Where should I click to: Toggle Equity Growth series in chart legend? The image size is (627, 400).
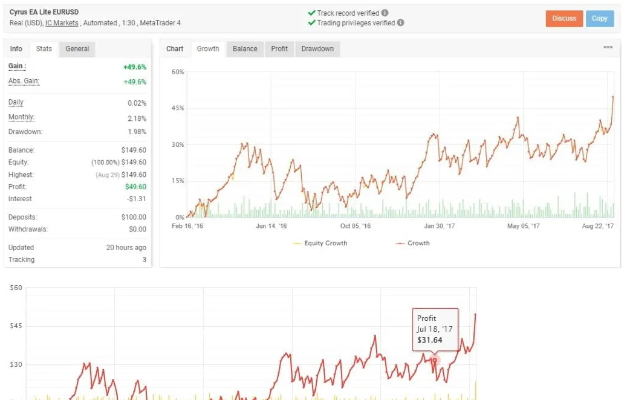(x=320, y=243)
